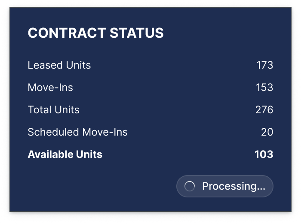Viewport: 301px width, 224px height.
Task: Click the Scheduled Move-Ins value 20
Action: 267,132
